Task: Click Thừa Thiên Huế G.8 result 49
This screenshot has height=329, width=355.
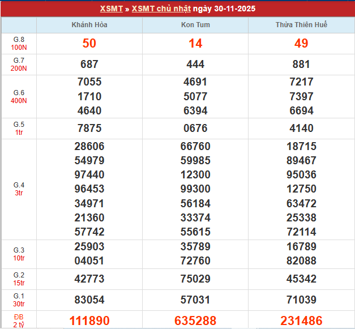Action: point(301,43)
